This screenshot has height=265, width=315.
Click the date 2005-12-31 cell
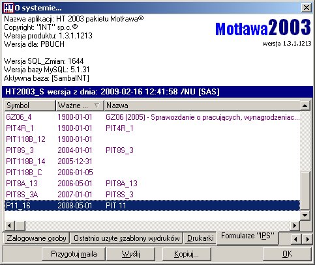click(x=75, y=161)
